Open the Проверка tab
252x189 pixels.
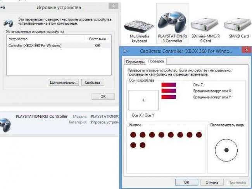(x=156, y=62)
